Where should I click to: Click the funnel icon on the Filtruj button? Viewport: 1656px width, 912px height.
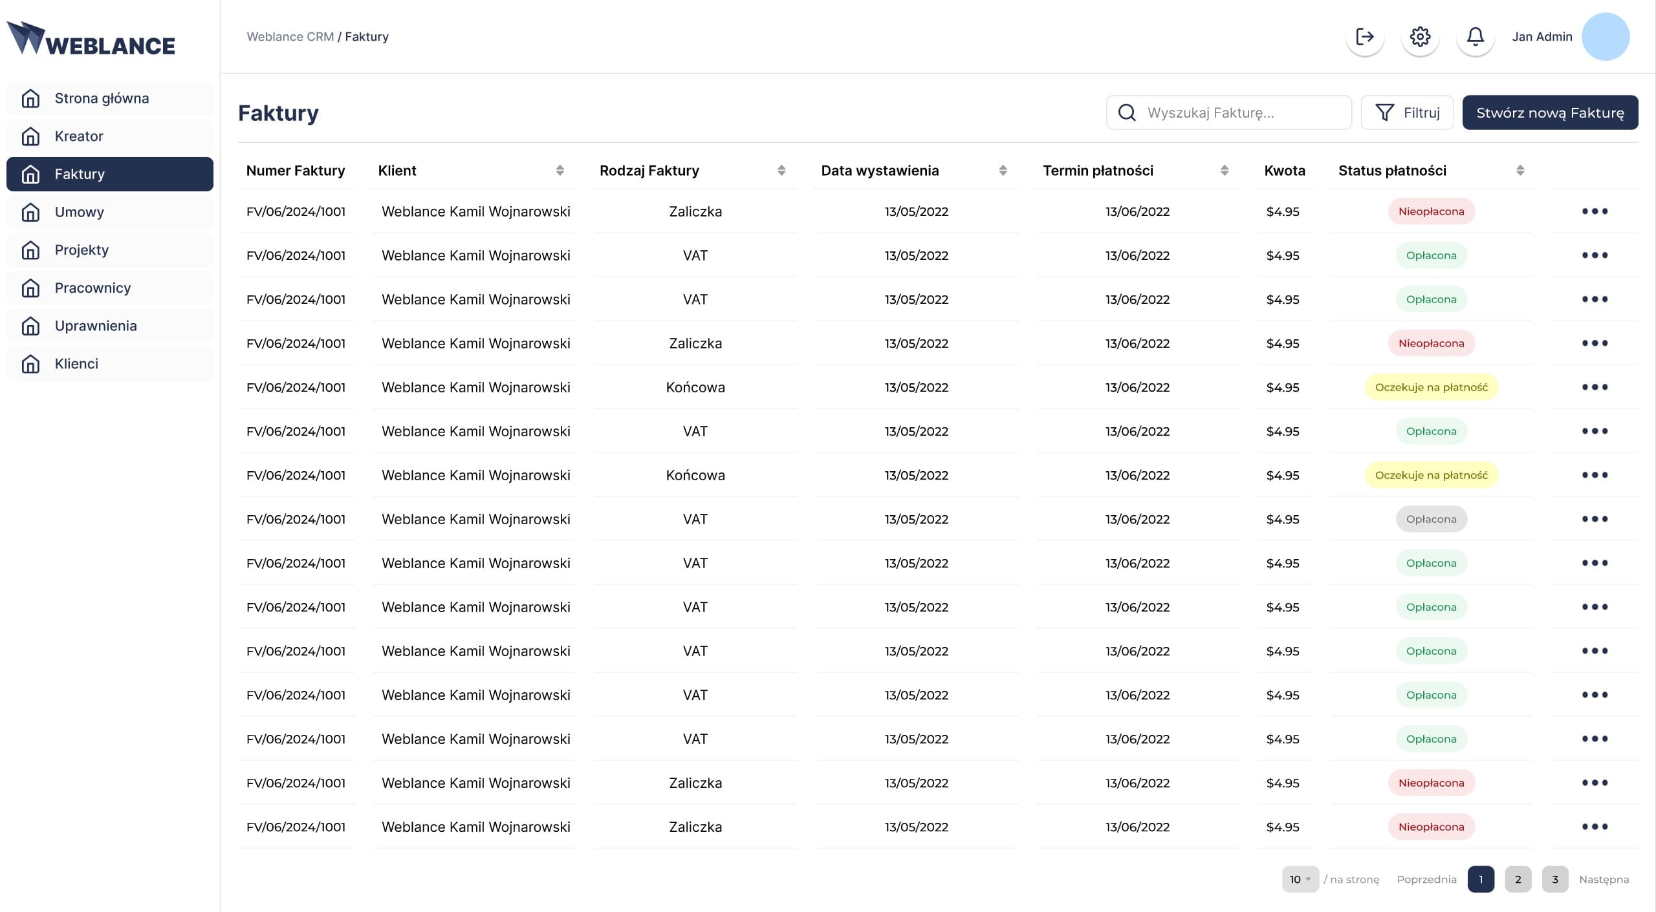[1384, 112]
